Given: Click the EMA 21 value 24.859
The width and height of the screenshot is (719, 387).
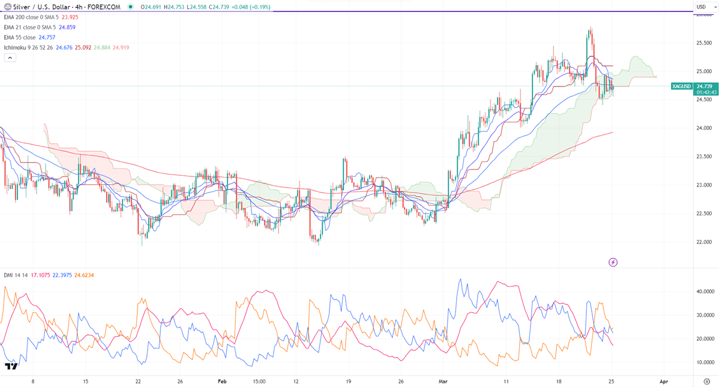Looking at the screenshot, I should [67, 28].
